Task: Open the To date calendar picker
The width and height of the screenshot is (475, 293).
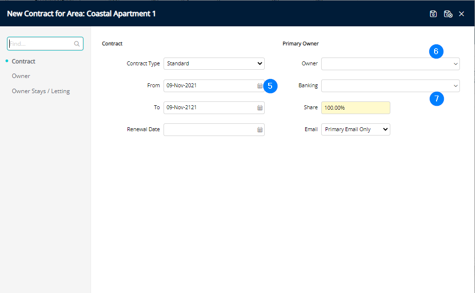Action: click(260, 108)
